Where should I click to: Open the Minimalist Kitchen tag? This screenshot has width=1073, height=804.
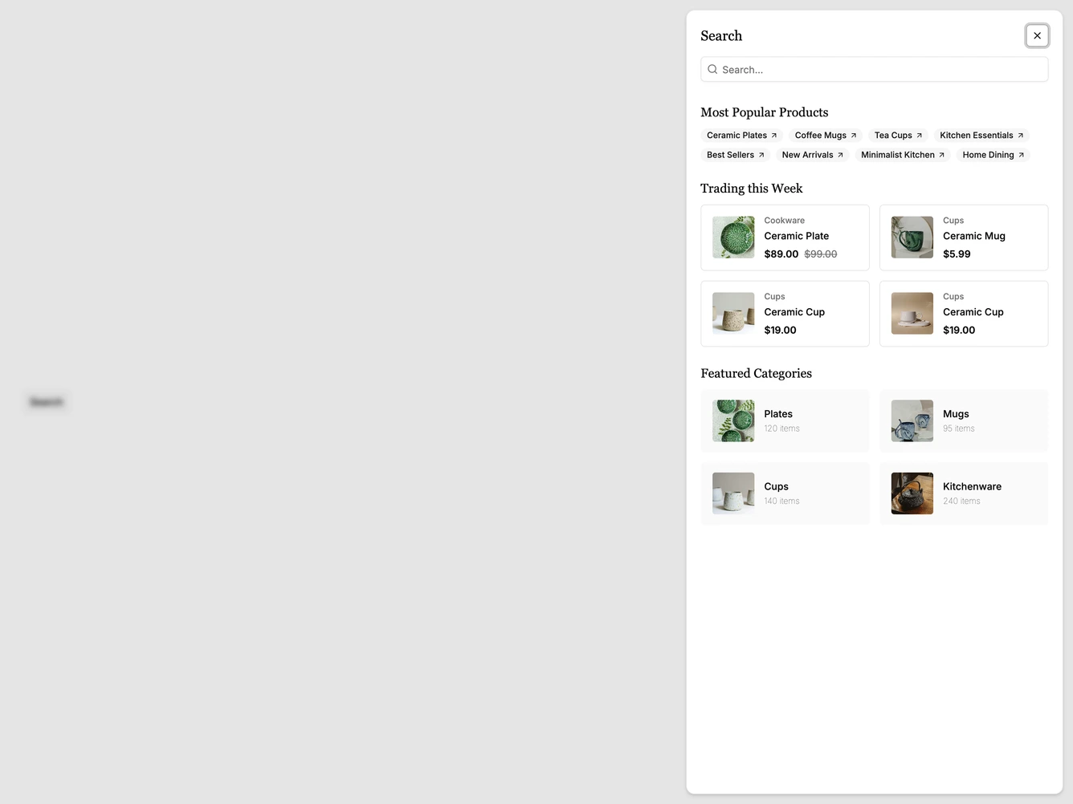pyautogui.click(x=903, y=155)
